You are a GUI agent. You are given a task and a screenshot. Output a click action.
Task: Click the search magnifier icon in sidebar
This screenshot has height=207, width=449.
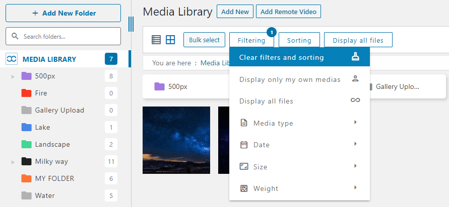15,36
